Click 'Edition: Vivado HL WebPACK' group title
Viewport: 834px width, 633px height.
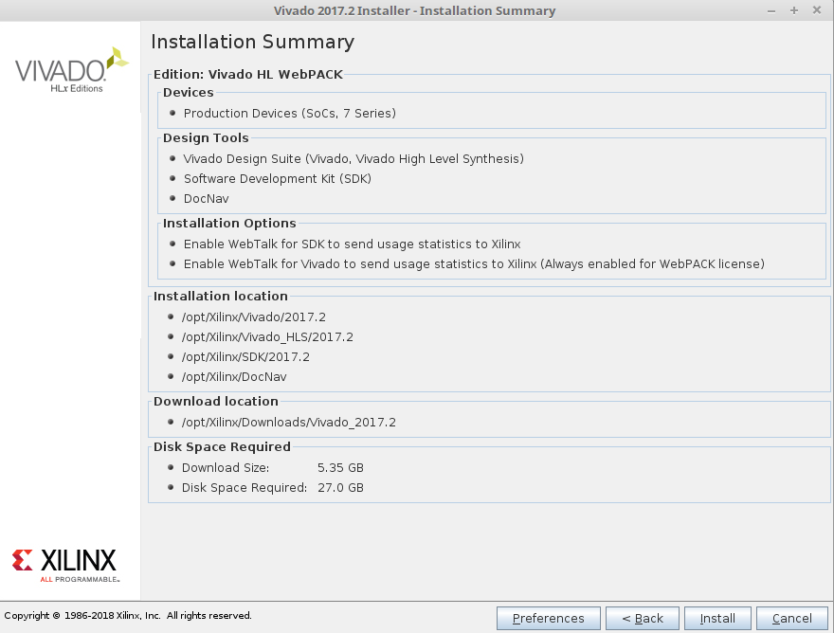tap(248, 75)
